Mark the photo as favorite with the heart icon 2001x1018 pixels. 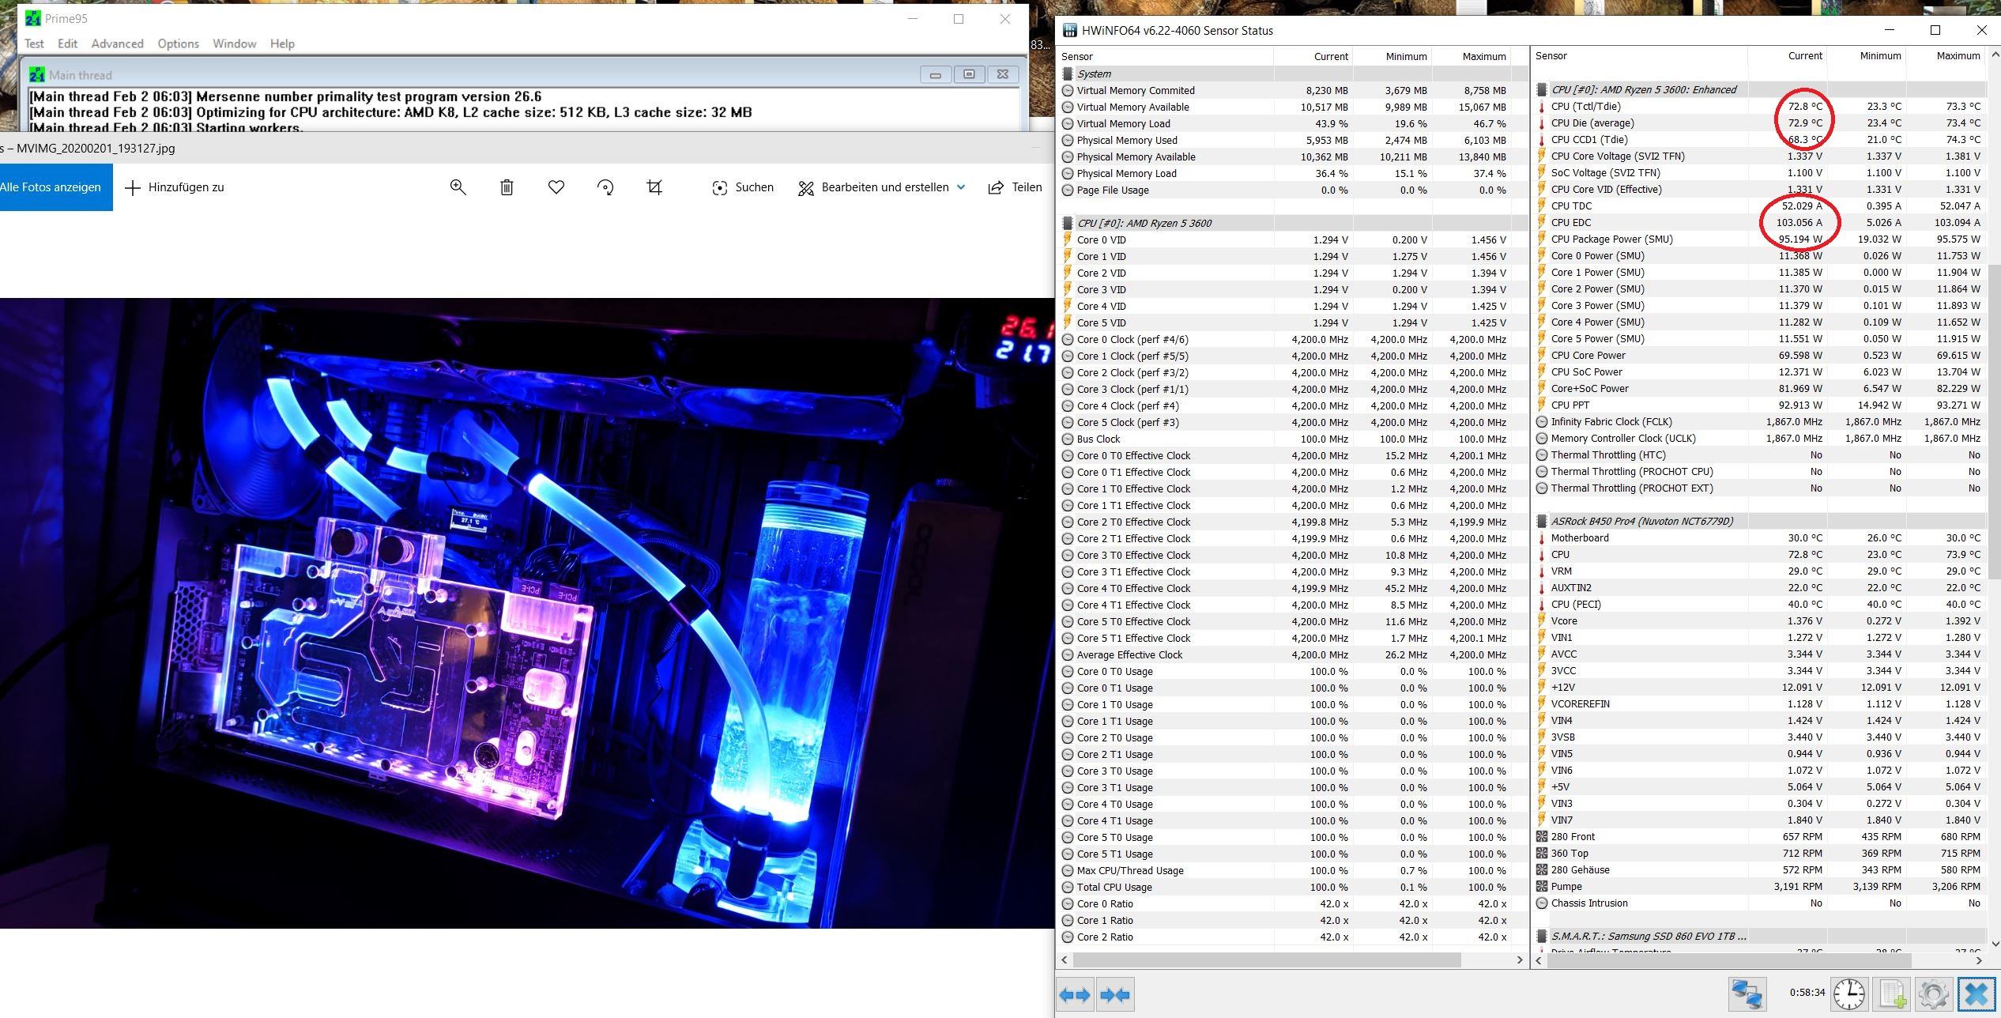pos(556,187)
